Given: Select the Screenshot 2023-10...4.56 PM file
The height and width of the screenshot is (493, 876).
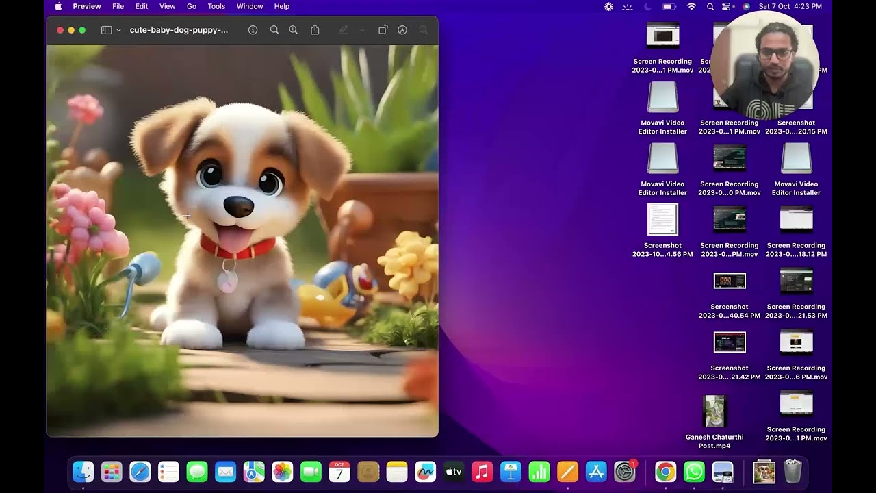Looking at the screenshot, I should pos(662,231).
